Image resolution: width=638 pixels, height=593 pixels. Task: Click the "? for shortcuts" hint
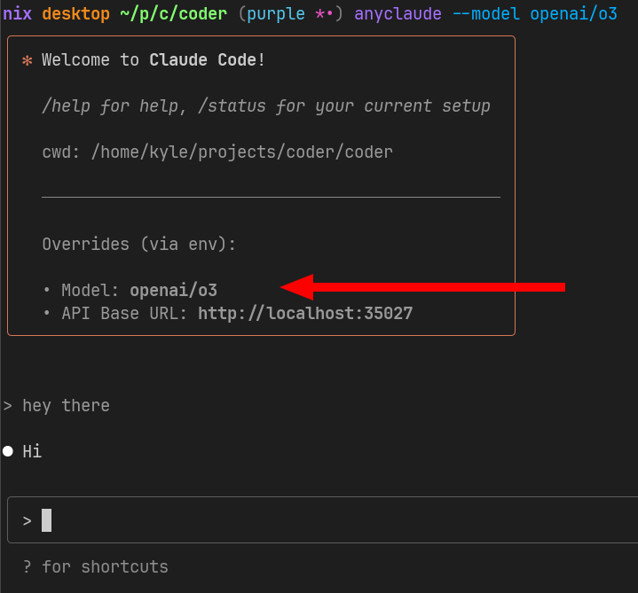tap(96, 567)
